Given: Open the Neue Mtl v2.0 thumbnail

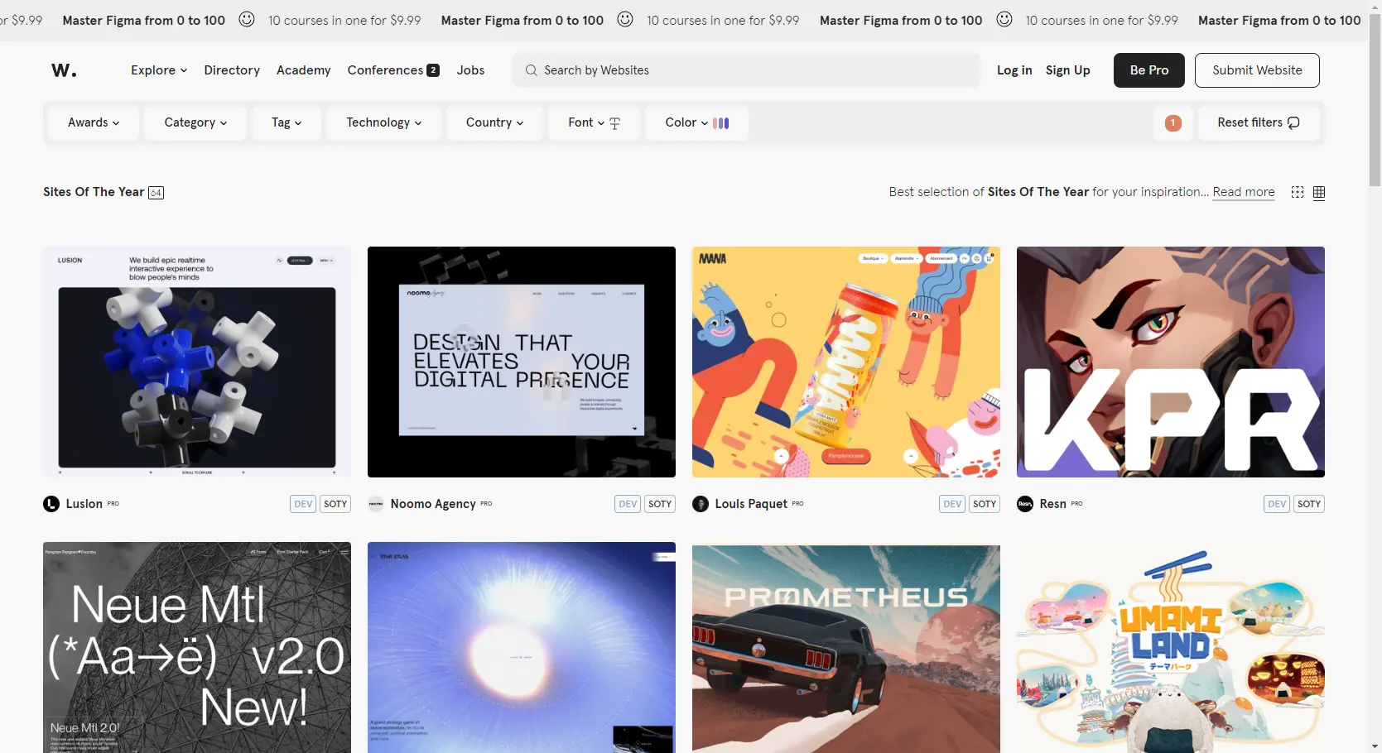Looking at the screenshot, I should click(197, 648).
